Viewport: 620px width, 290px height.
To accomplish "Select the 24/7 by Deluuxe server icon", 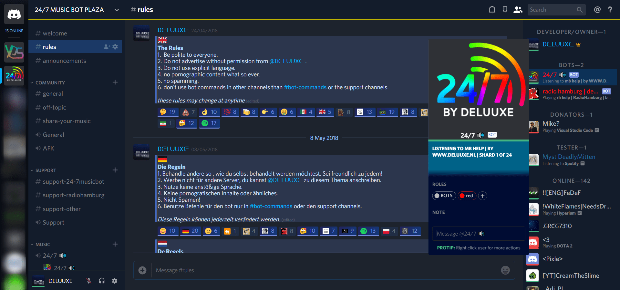I will [14, 76].
